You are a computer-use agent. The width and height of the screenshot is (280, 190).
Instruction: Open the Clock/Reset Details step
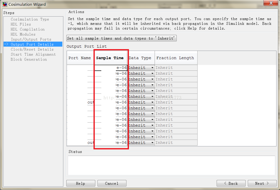tap(32, 49)
